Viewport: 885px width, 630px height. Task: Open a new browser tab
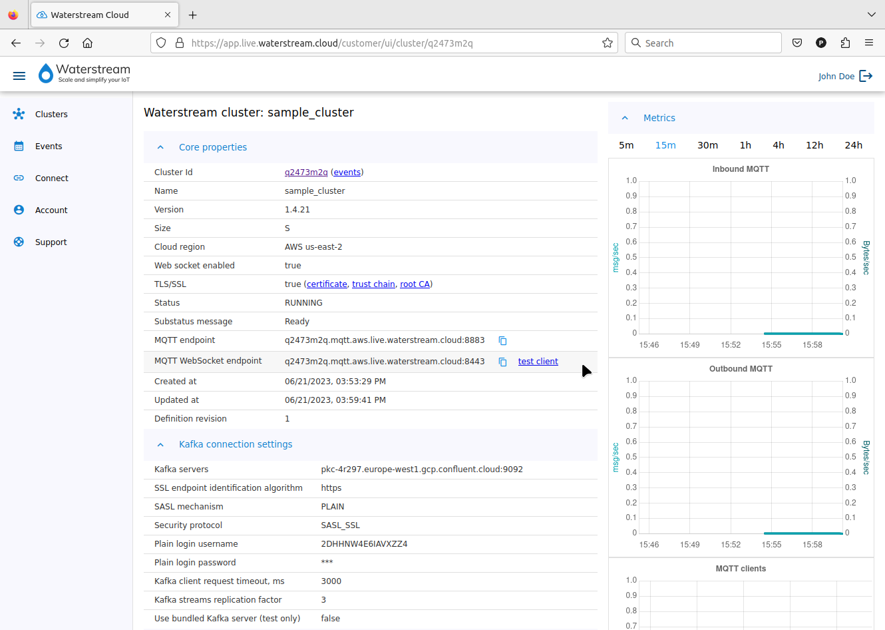pos(193,15)
